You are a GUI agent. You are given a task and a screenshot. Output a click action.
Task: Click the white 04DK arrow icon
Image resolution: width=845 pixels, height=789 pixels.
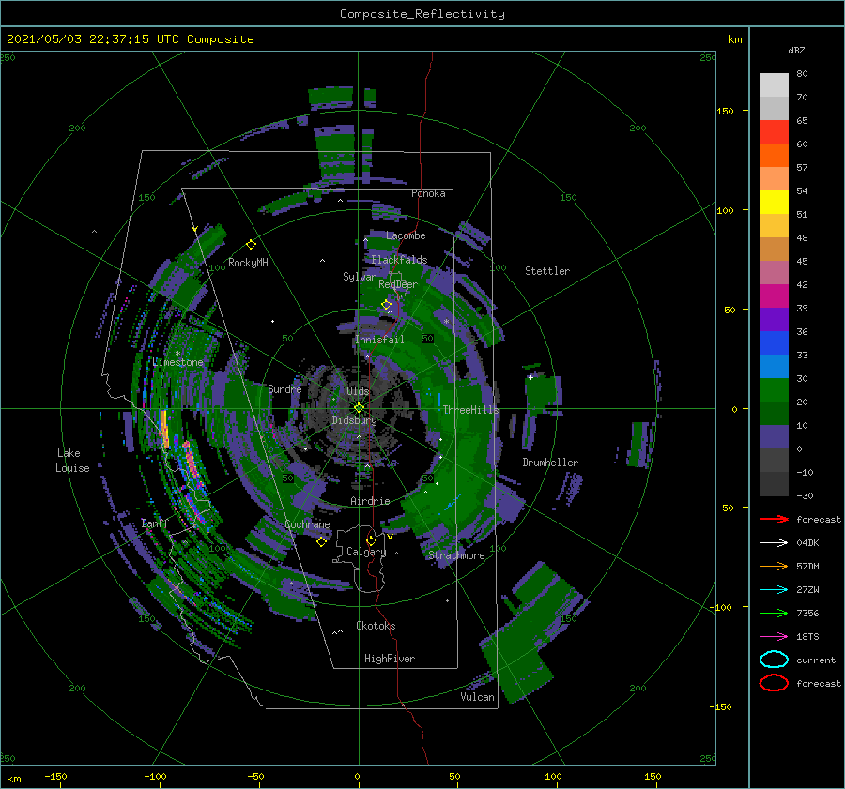[x=774, y=542]
